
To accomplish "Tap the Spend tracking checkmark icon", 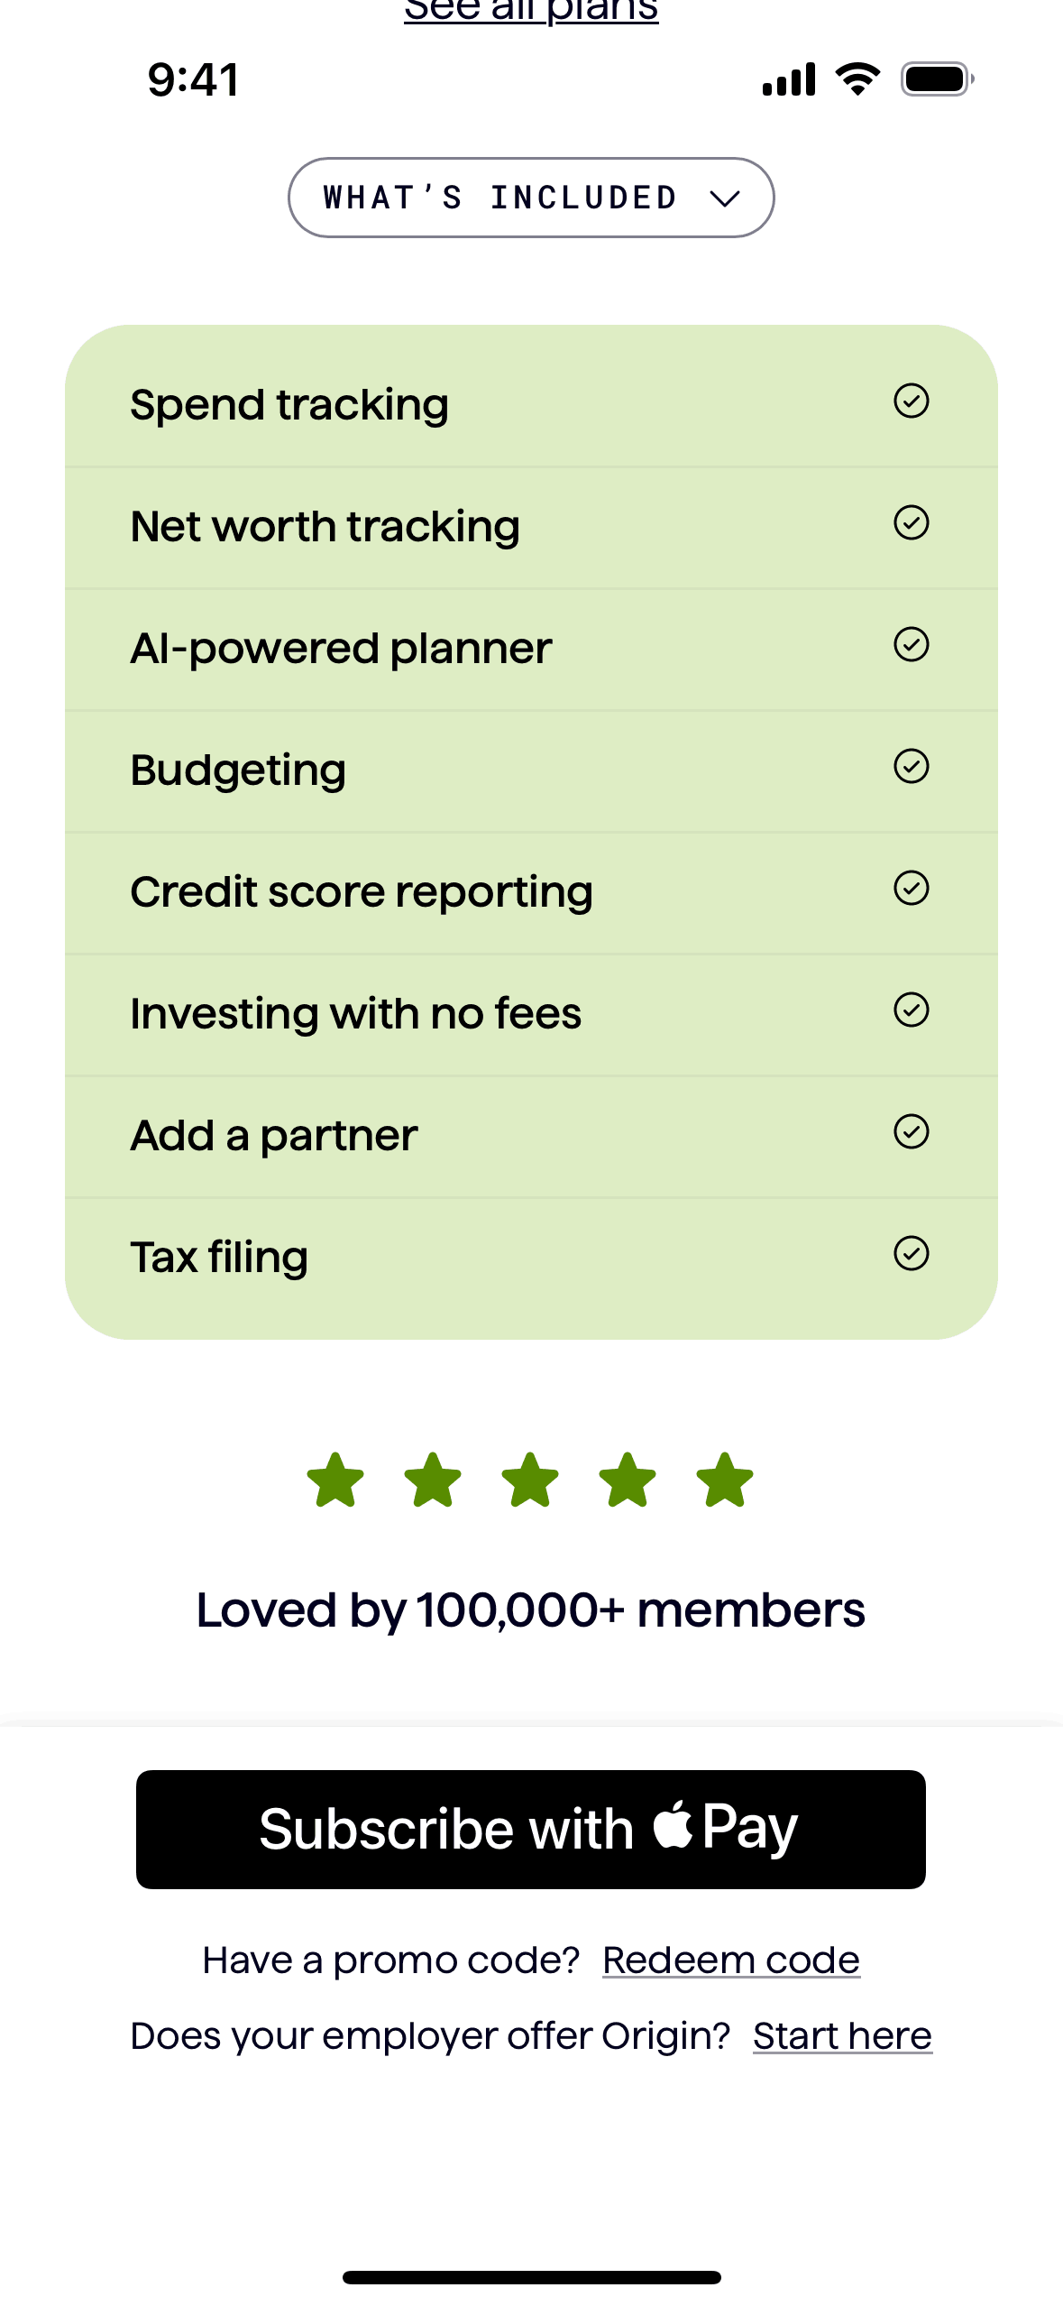I will point(911,401).
